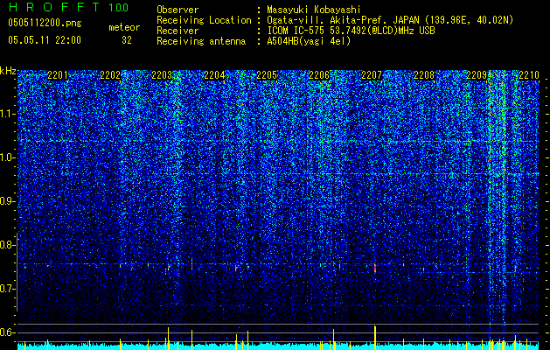Click the Receiving Location label

[x=204, y=20]
